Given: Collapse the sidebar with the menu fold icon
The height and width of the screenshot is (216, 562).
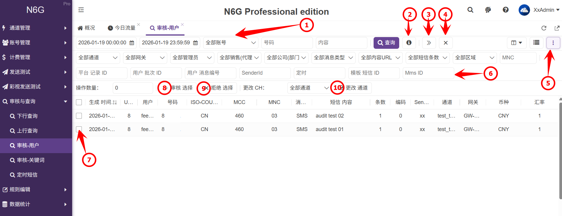Looking at the screenshot, I should pos(81,10).
